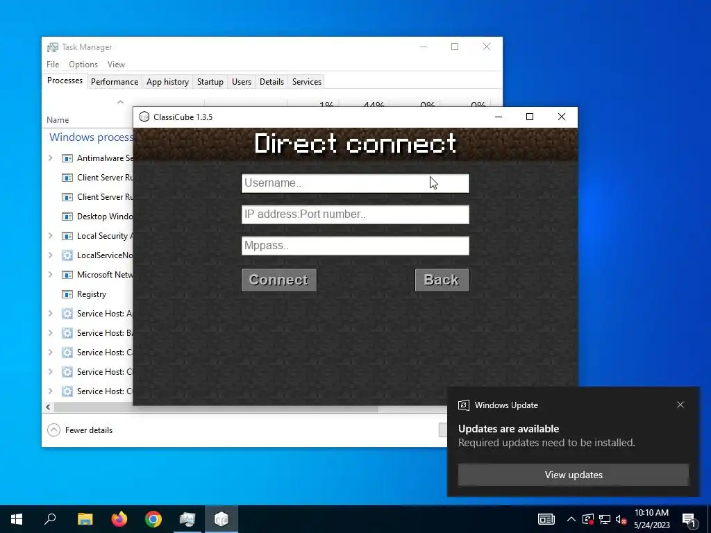The image size is (711, 533).
Task: Click Fewer details in Task Manager
Action: [88, 430]
